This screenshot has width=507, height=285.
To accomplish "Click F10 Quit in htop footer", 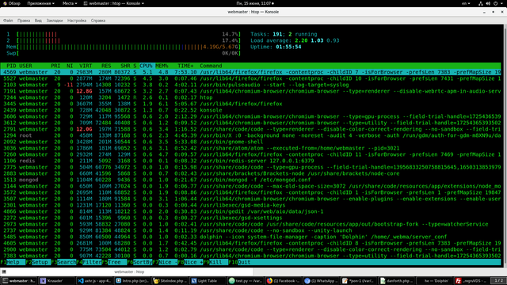I will 239,262.
